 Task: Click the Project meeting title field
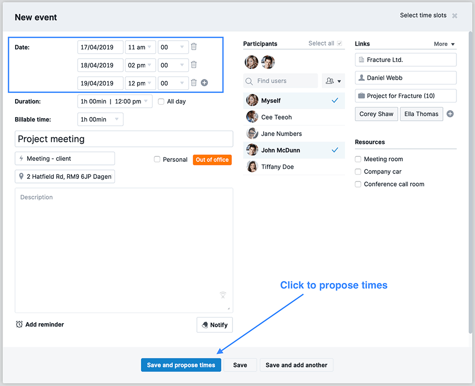coord(124,139)
